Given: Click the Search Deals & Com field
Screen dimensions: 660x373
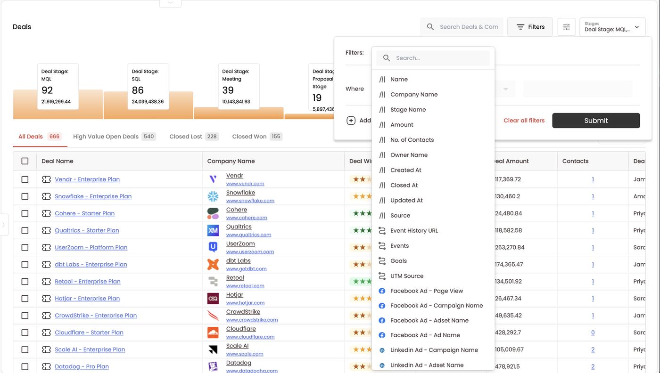Looking at the screenshot, I should click(x=462, y=27).
